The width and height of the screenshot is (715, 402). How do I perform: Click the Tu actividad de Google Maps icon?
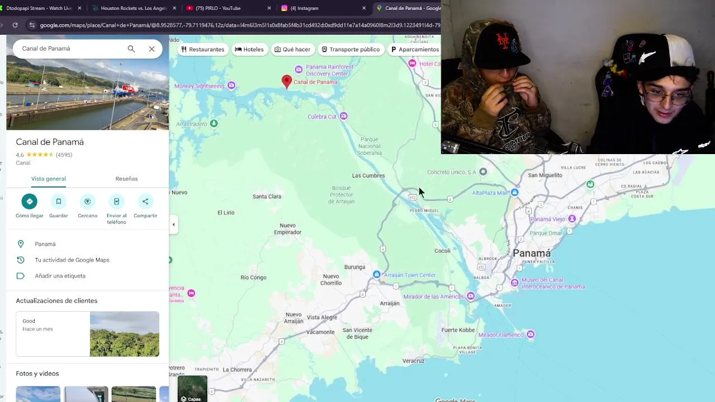tap(21, 260)
